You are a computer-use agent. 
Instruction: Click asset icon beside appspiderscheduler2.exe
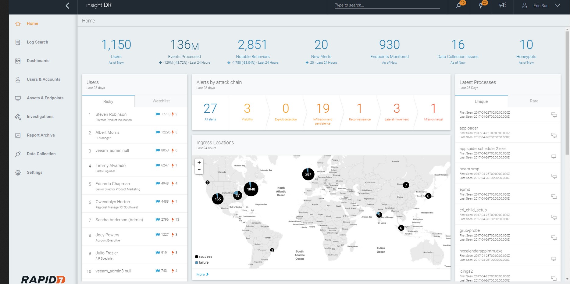(x=554, y=156)
